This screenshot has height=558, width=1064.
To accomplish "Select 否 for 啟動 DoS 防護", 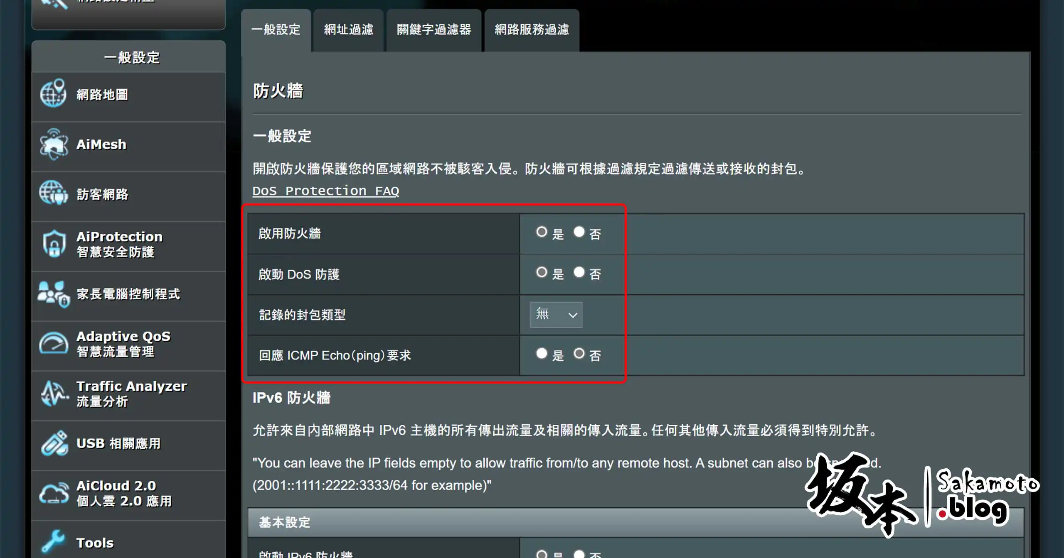I will 579,272.
